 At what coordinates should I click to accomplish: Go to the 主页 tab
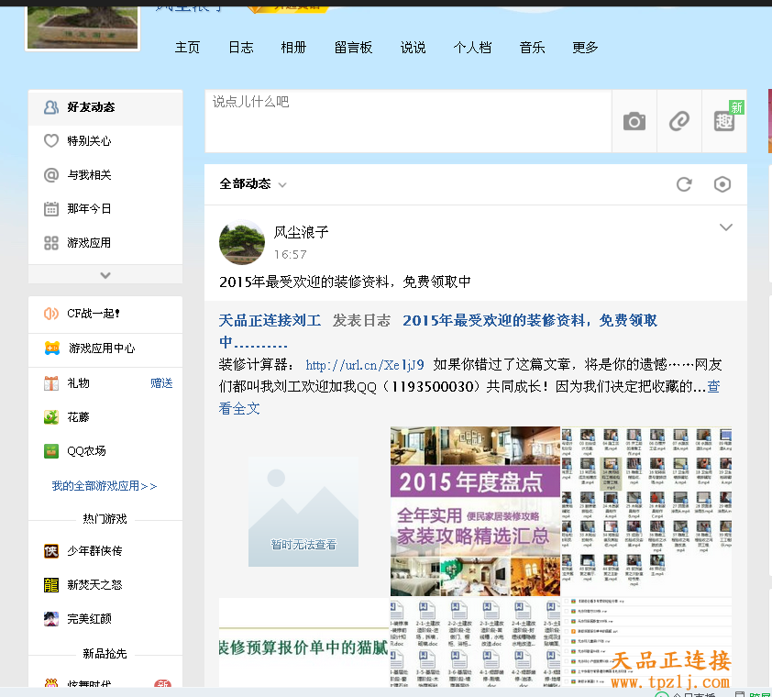click(x=187, y=48)
